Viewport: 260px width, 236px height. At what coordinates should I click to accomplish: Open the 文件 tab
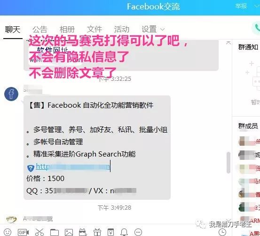click(95, 30)
